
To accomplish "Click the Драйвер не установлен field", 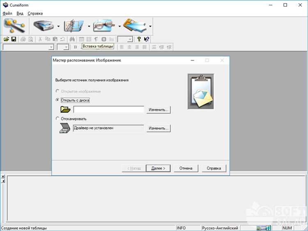I will (108, 128).
